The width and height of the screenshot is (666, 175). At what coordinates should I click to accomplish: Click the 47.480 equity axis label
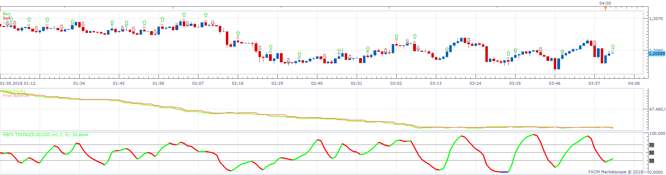tap(657, 110)
